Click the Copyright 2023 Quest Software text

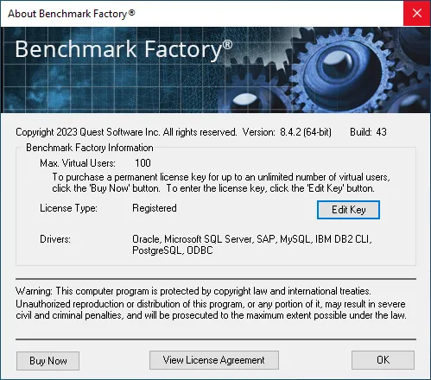[126, 132]
